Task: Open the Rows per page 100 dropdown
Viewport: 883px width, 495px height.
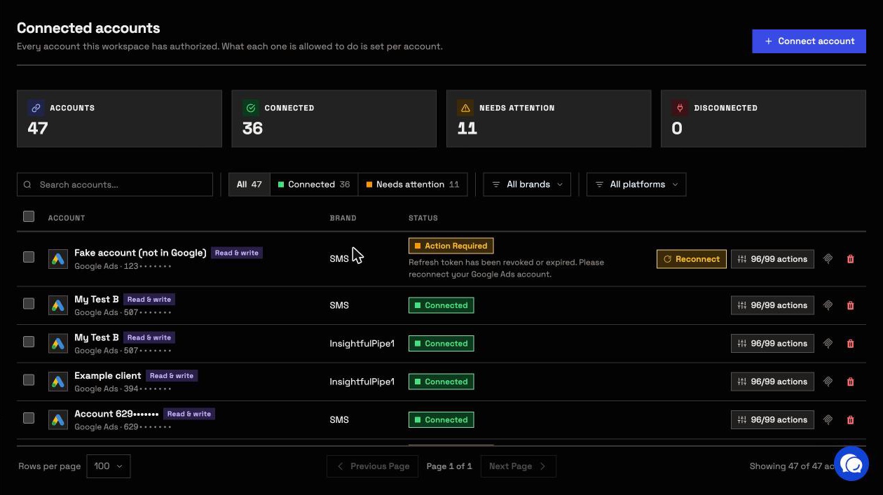Action: 109,466
